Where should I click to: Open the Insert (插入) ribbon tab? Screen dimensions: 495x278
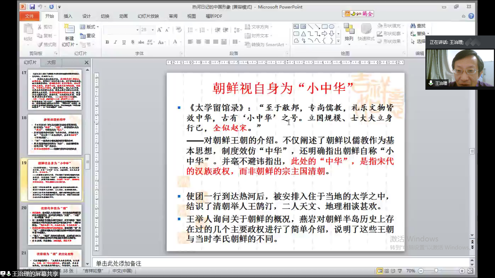click(x=68, y=16)
